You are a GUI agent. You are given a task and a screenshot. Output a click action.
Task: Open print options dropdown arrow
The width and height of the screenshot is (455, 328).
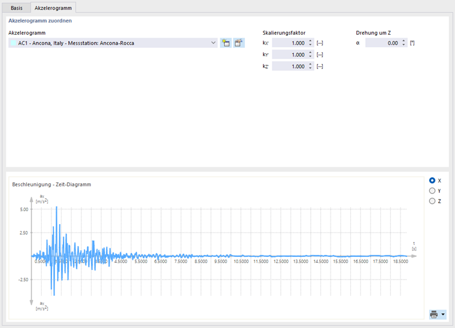[x=443, y=314]
